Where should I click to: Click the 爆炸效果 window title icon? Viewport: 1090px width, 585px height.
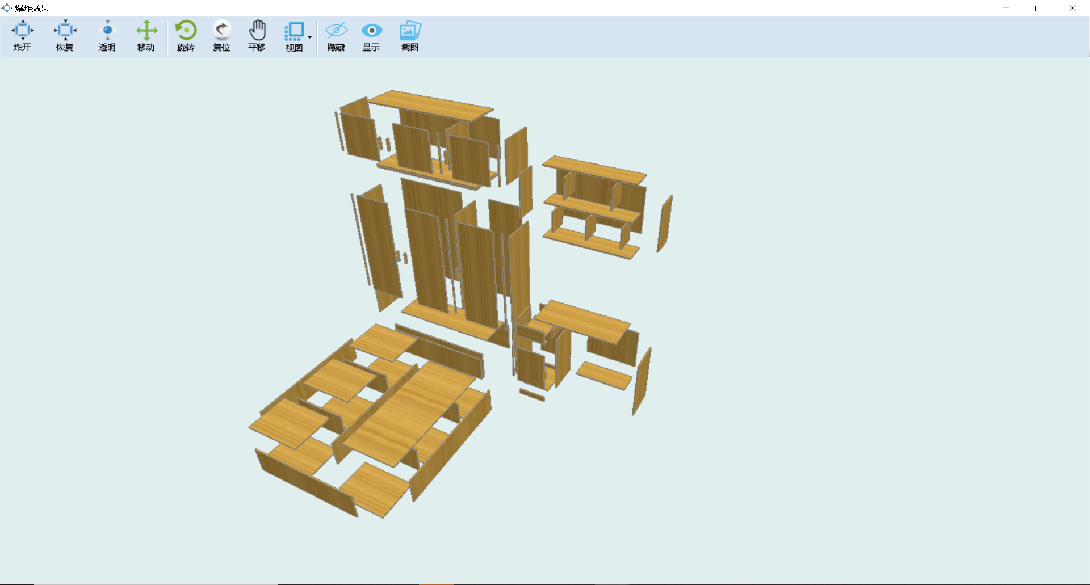pos(7,8)
